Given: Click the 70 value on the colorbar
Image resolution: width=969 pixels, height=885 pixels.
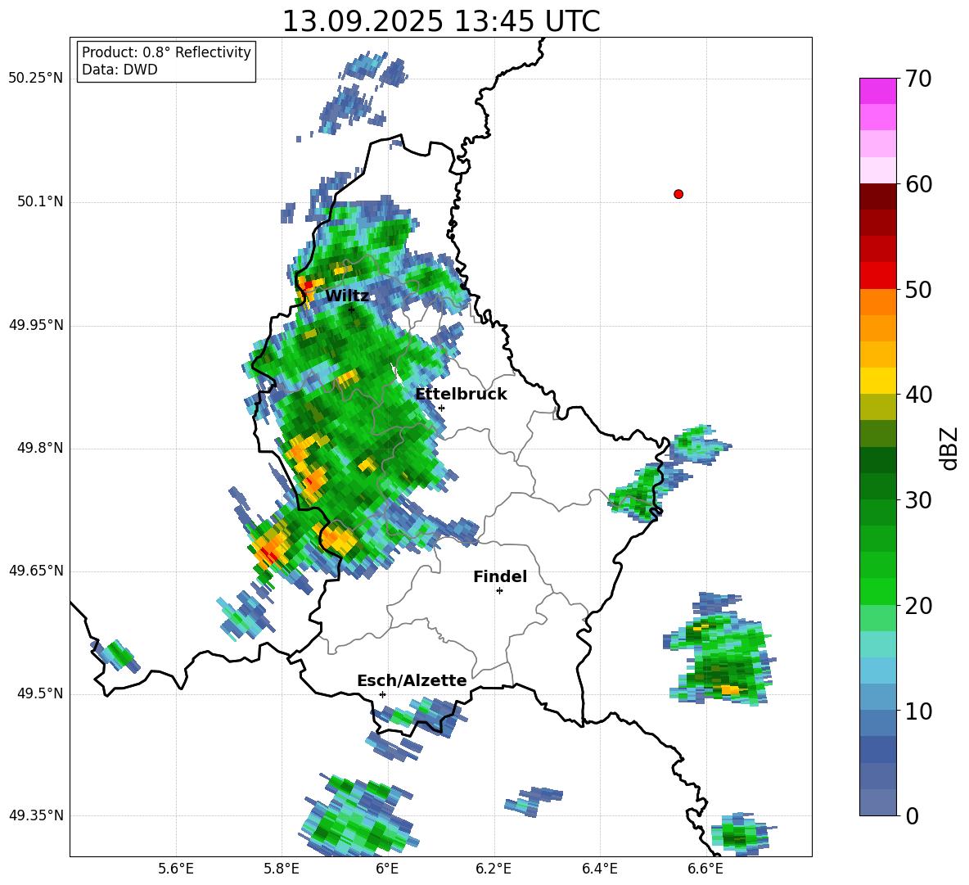Looking at the screenshot, I should pyautogui.click(x=918, y=79).
